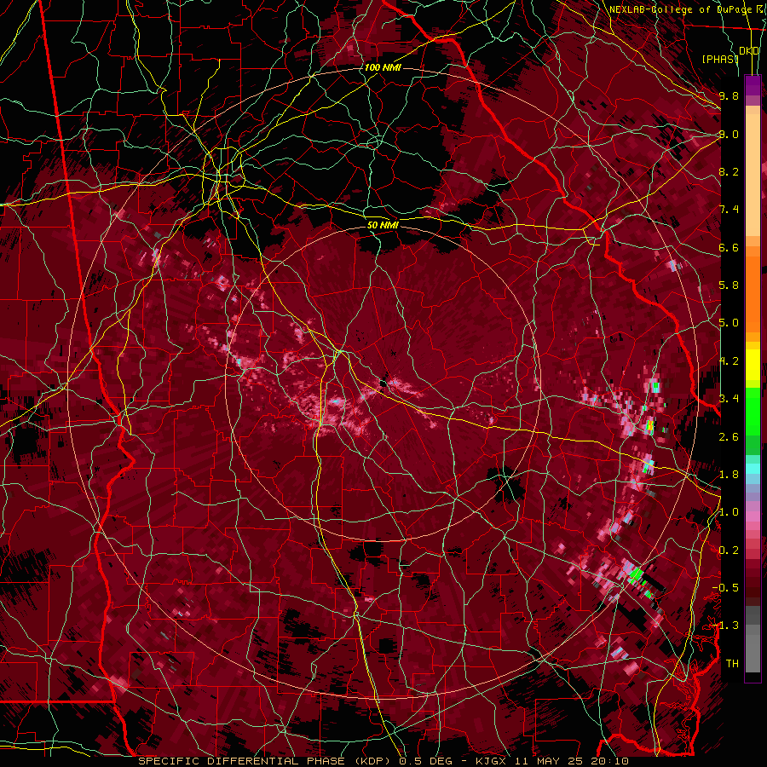Pick the pink swatch in the color bar
This screenshot has height=767, width=767.
753,516
